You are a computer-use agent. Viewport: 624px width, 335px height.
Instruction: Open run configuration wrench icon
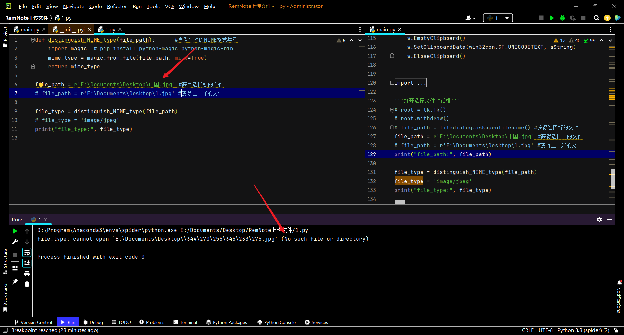15,242
